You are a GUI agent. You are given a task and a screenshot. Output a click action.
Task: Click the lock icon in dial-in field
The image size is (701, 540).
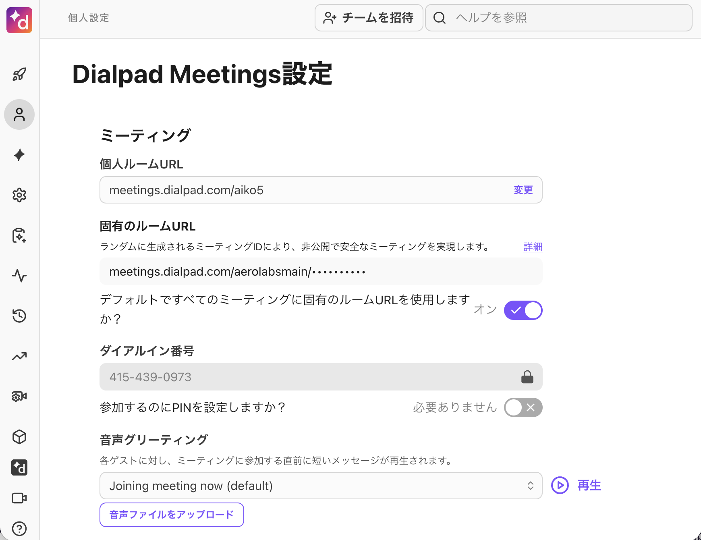pos(527,377)
